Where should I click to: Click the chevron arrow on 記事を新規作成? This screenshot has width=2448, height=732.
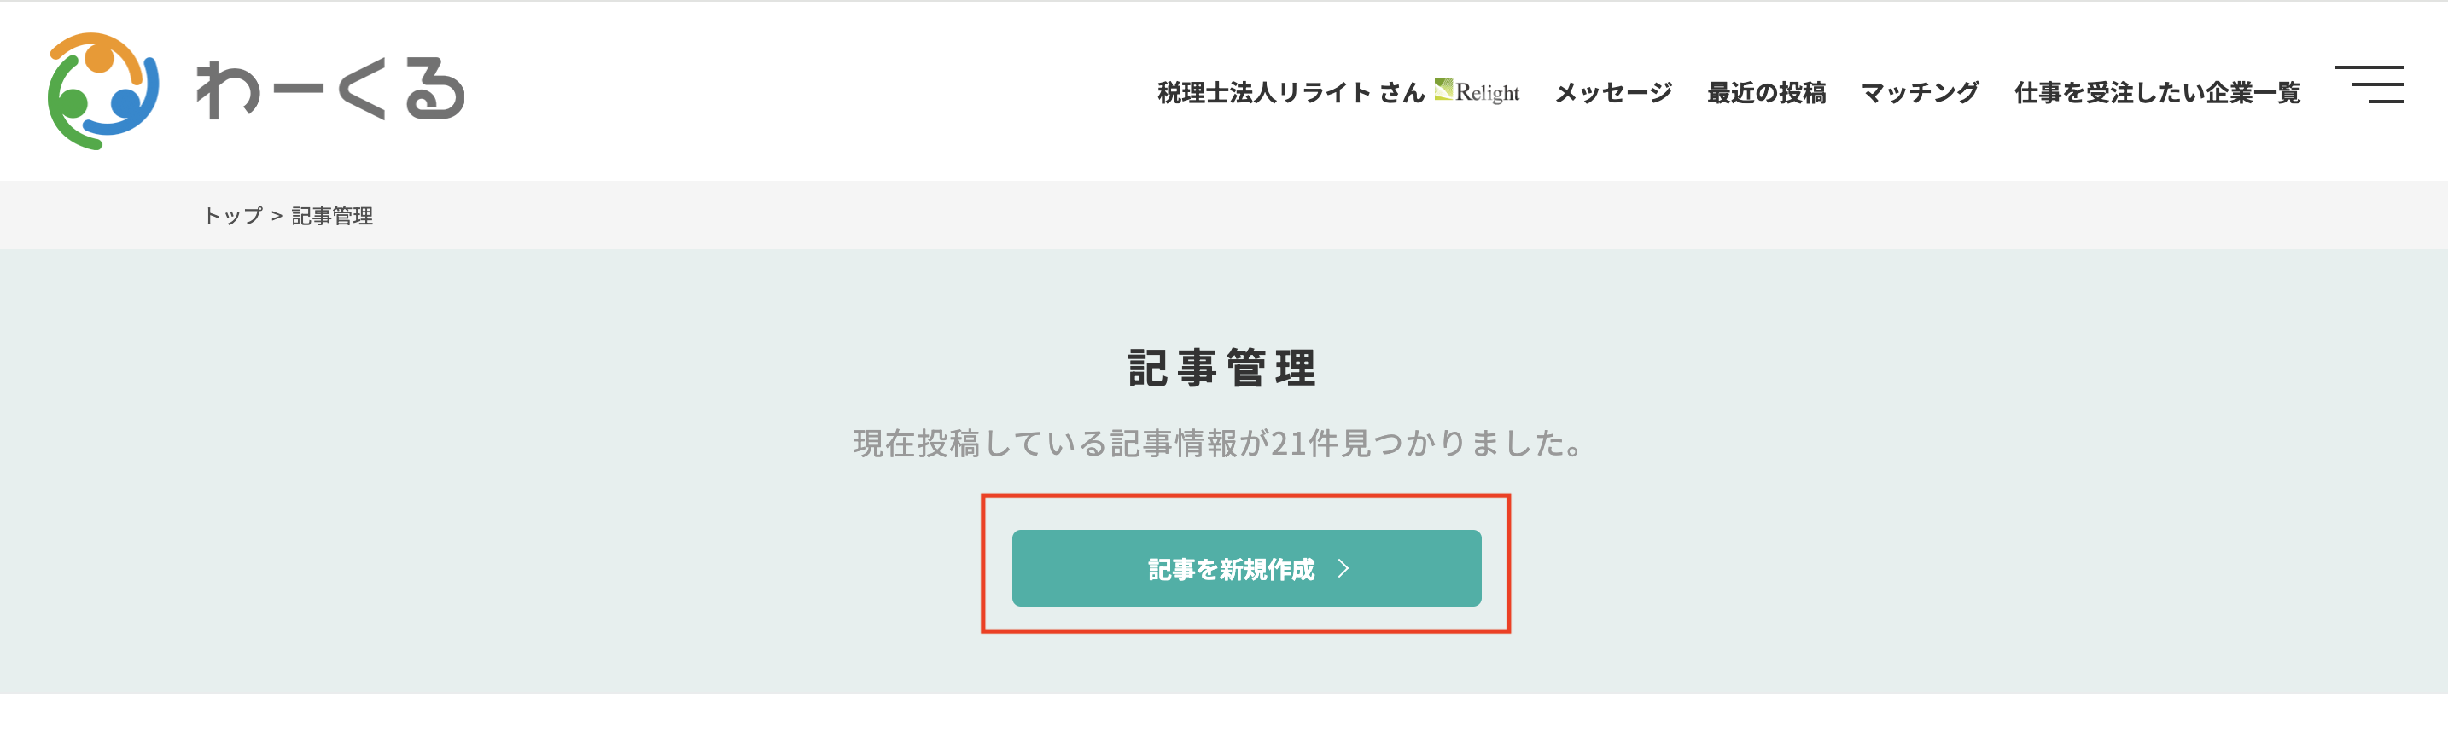point(1343,567)
